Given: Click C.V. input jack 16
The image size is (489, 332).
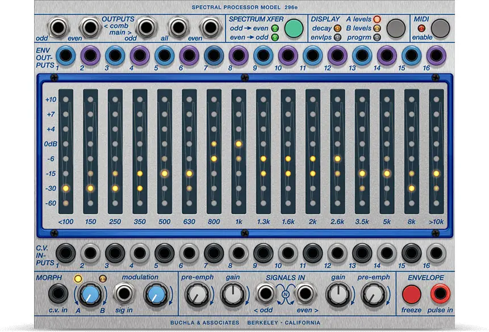Looking at the screenshot, I should point(436,253).
